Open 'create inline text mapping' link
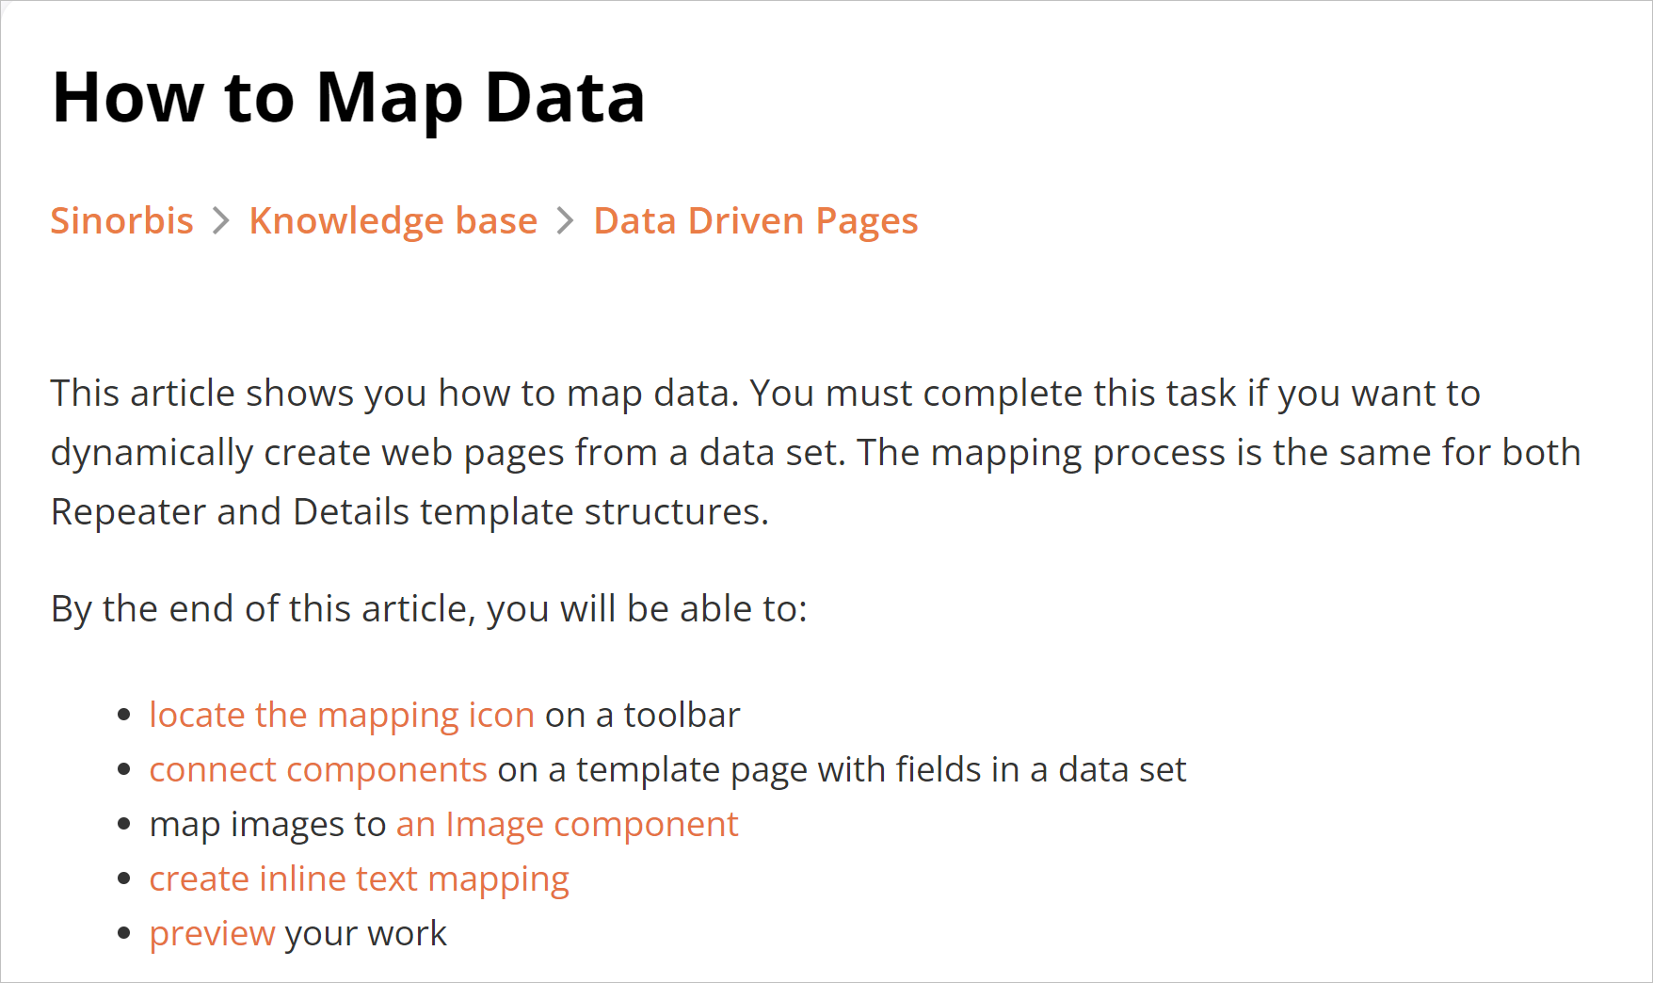 [359, 879]
